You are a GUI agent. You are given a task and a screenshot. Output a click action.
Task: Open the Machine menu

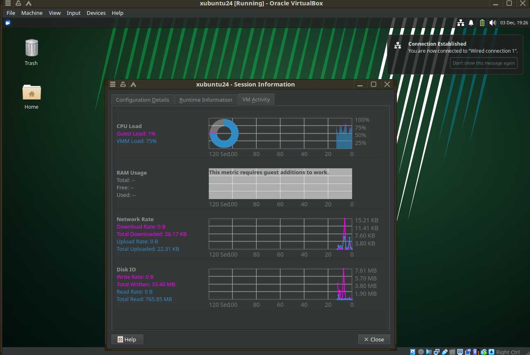(32, 13)
